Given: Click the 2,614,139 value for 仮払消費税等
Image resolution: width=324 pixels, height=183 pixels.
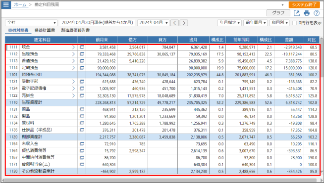Looking at the screenshot, I should tap(199, 151).
